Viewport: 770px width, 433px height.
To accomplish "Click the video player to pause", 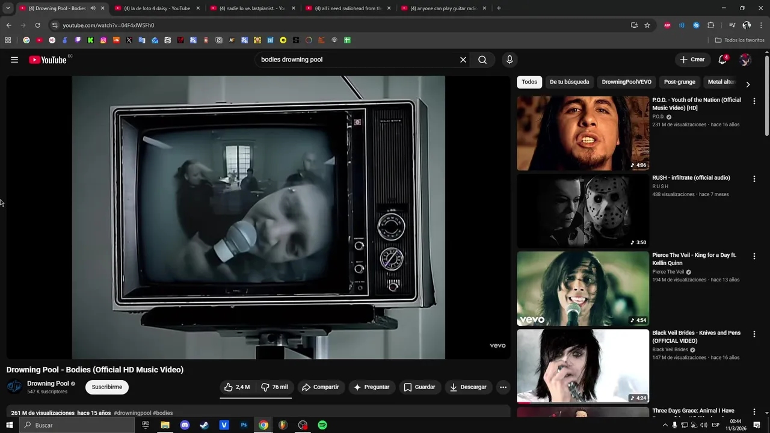I will coord(258,217).
